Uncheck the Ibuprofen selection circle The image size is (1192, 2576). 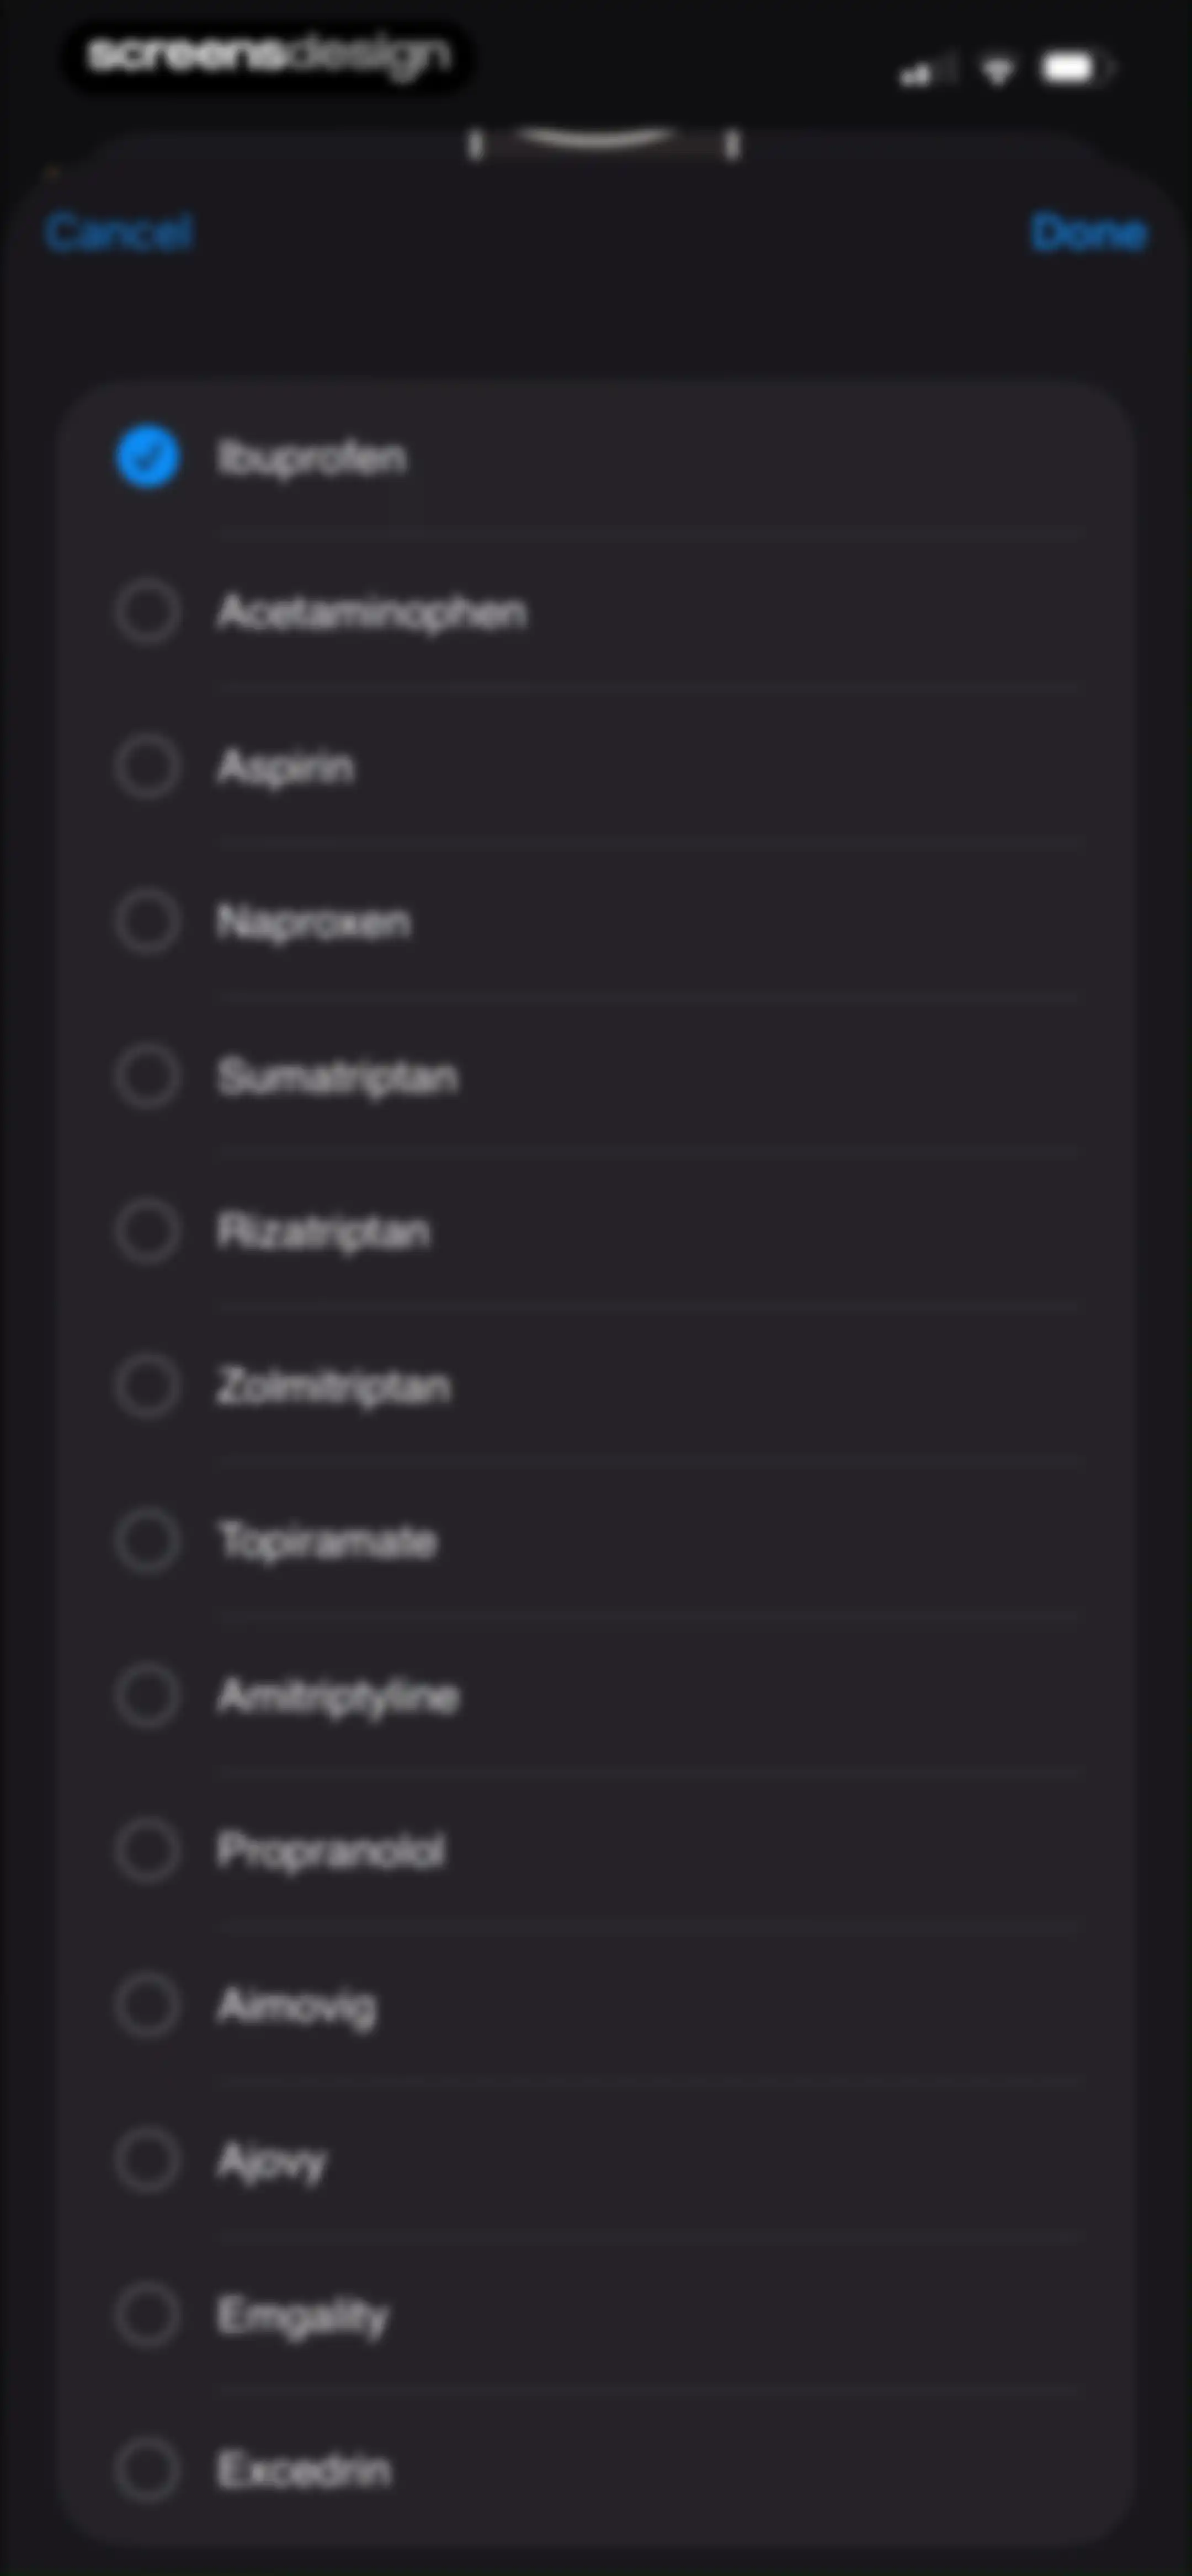tap(147, 457)
